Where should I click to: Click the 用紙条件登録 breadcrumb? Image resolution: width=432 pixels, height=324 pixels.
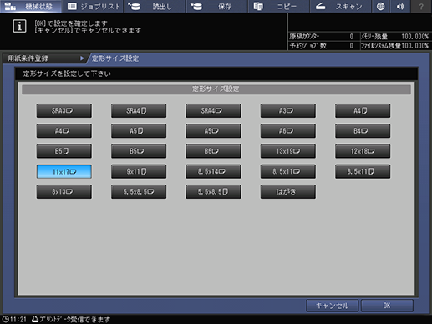[x=28, y=58]
